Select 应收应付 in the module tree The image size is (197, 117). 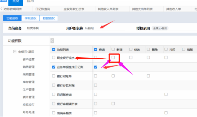point(29,105)
